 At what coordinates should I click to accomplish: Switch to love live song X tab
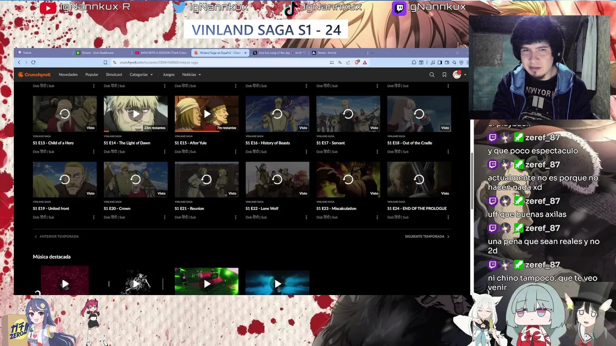coord(279,53)
